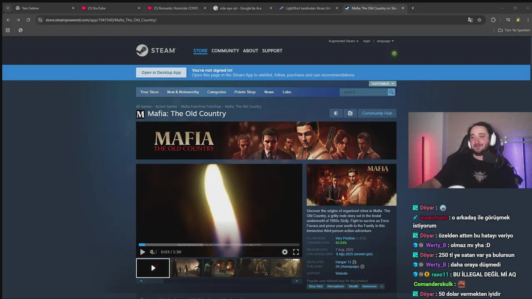This screenshot has height=299, width=532.
Task: Click the database icon next to 2K (Homepage)
Action: click(362, 267)
